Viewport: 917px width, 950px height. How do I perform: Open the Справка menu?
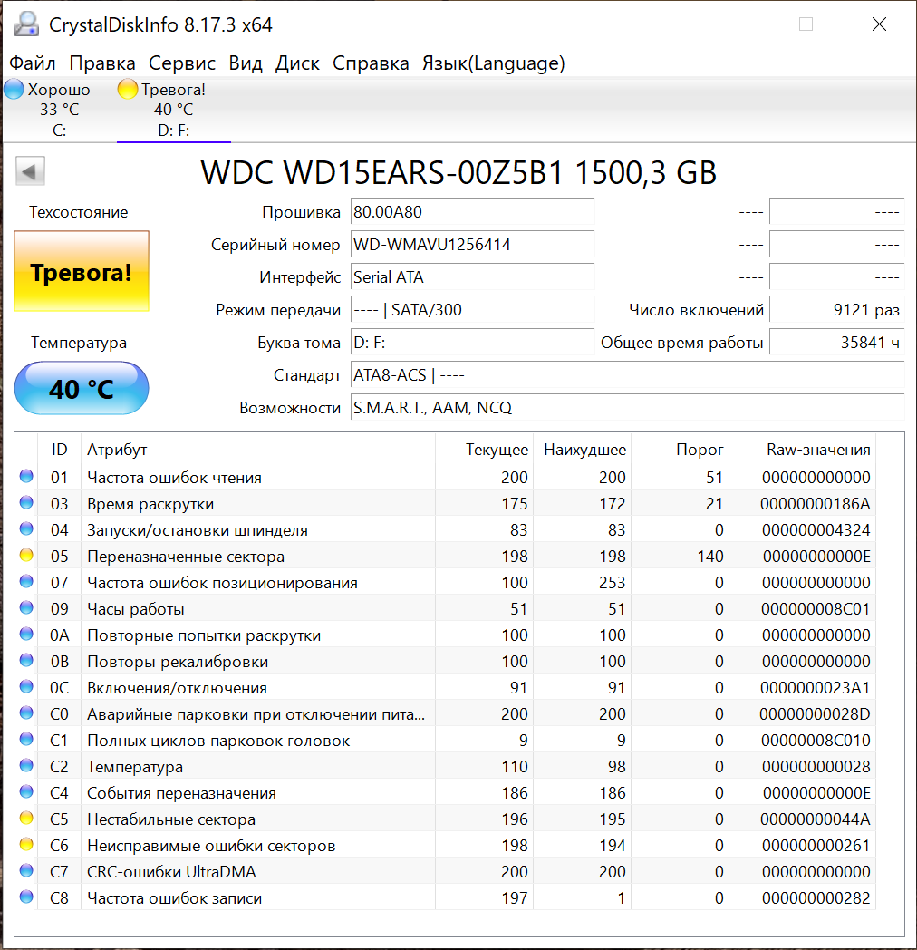point(371,63)
